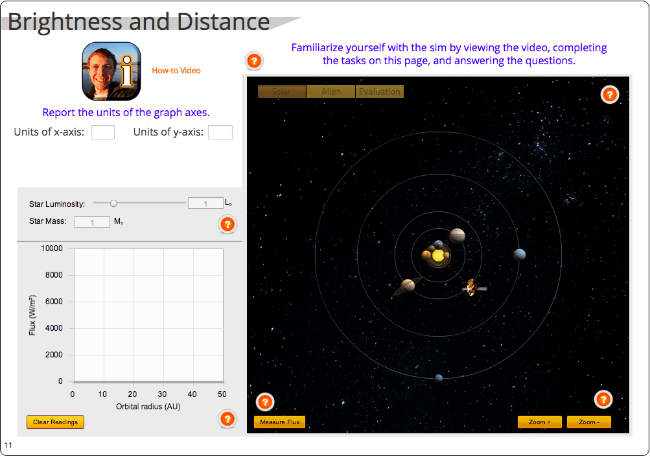Click the Flux (W/m²) axis label
This screenshot has width=650, height=456.
[x=32, y=315]
